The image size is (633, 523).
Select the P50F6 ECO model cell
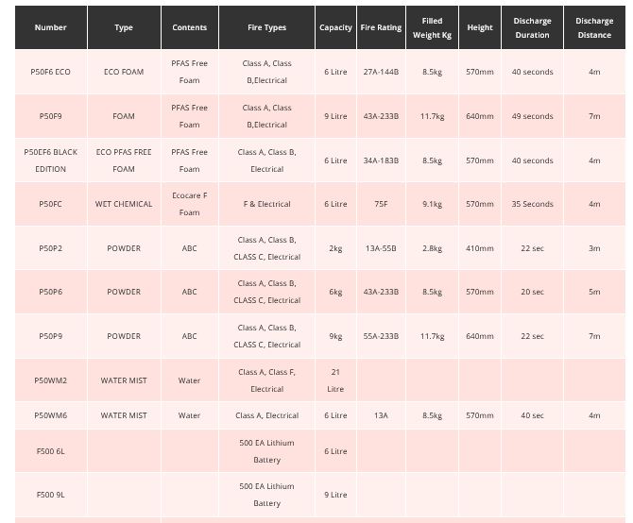(50, 72)
